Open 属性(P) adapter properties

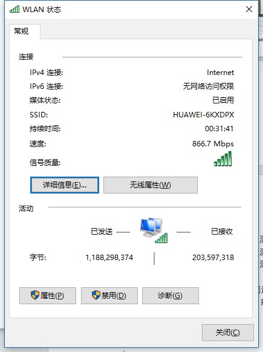point(48,296)
